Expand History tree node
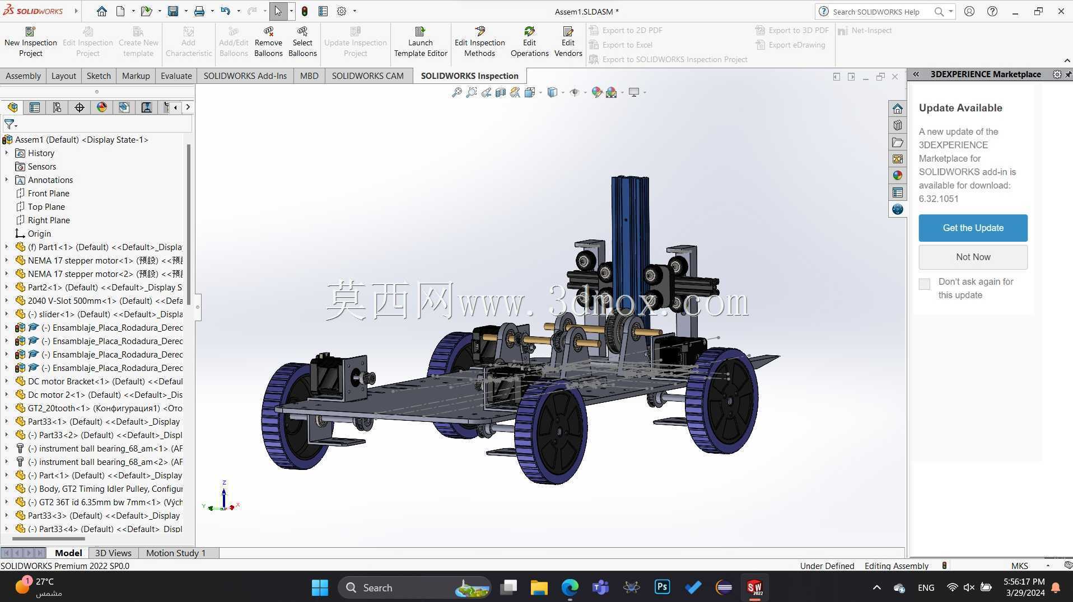The height and width of the screenshot is (602, 1073). (x=7, y=153)
